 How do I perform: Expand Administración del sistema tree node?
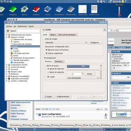coord(7,35)
